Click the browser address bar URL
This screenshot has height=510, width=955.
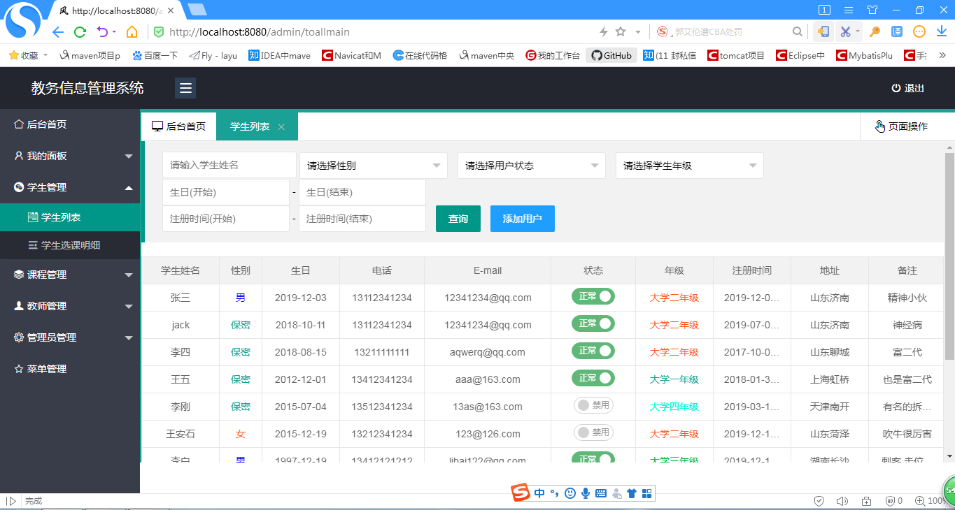pos(260,32)
